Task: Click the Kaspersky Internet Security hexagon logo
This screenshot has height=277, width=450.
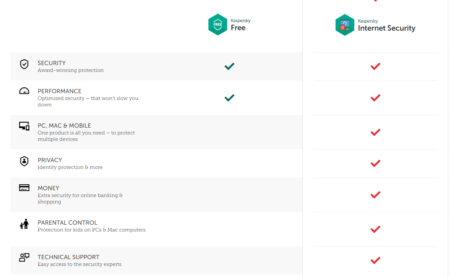Action: 345,25
